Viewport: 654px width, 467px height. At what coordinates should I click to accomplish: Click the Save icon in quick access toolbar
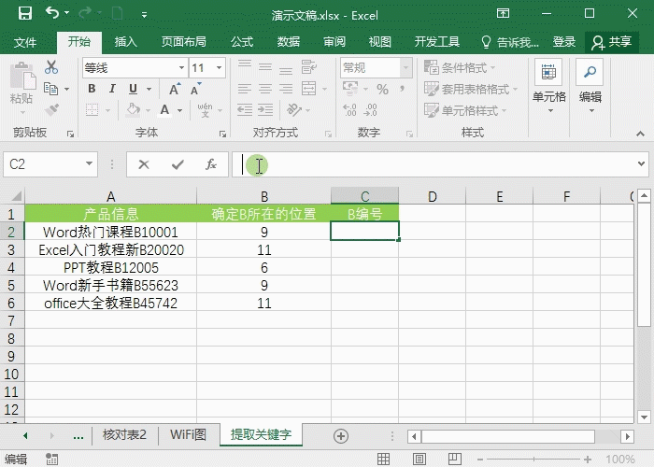25,13
